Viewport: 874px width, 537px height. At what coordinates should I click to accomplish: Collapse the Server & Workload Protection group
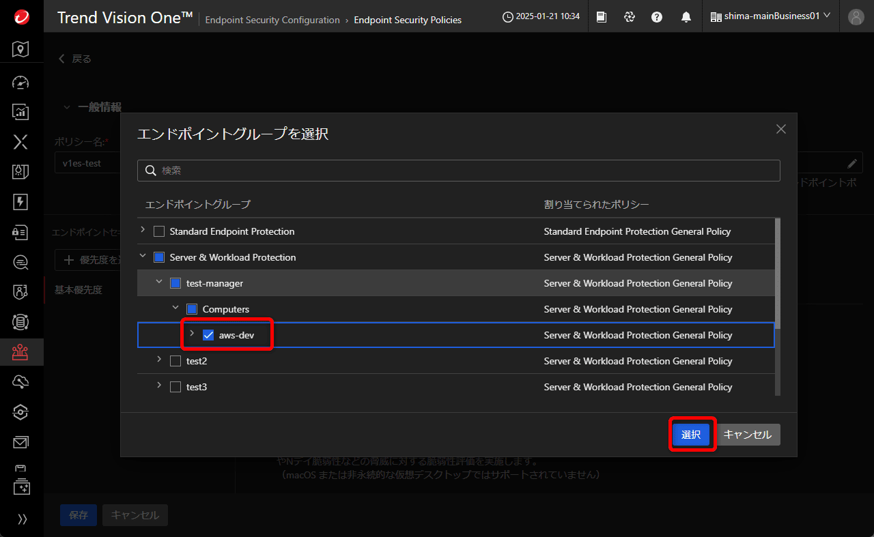[x=143, y=257]
